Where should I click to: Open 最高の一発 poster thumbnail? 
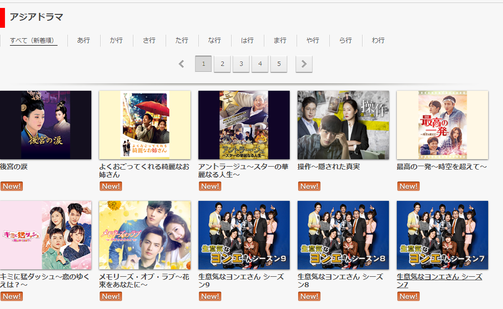[442, 125]
